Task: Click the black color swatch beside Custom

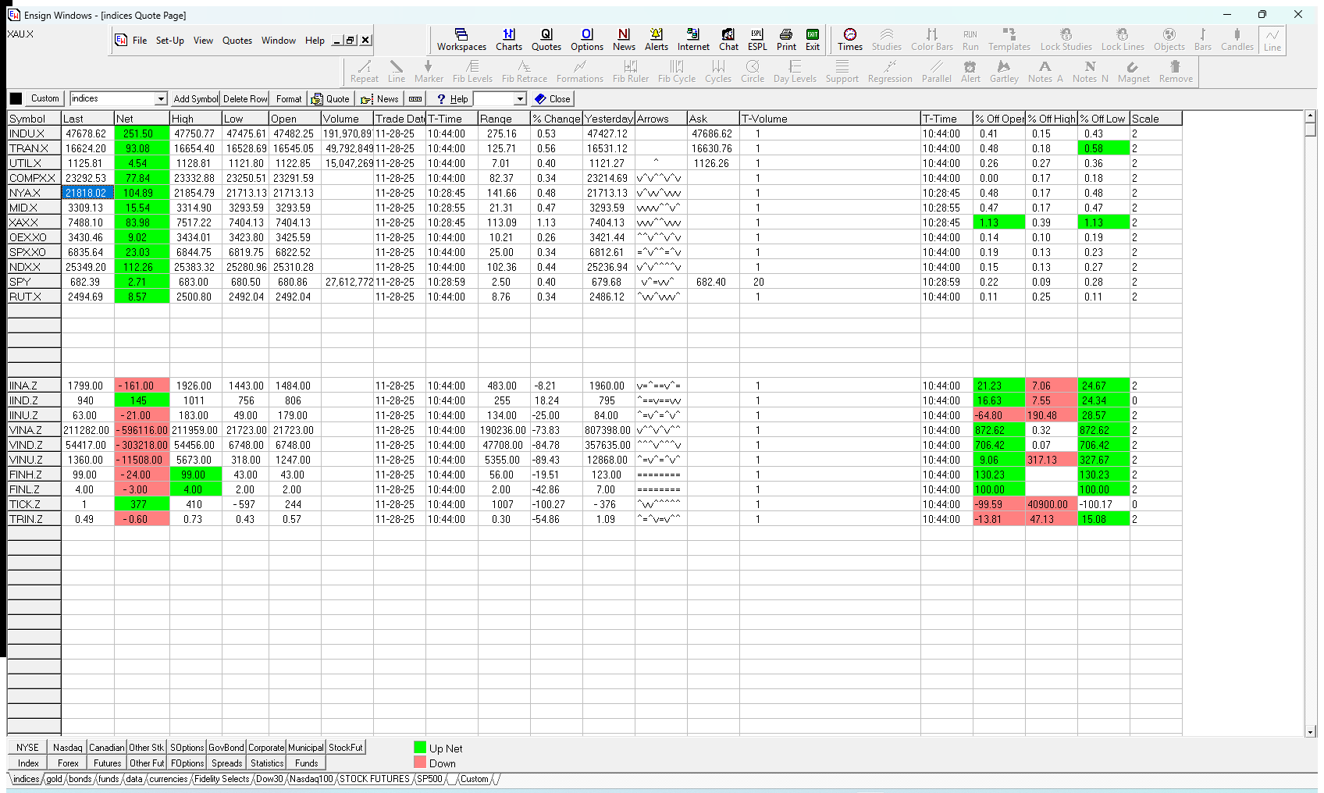Action: pos(16,99)
